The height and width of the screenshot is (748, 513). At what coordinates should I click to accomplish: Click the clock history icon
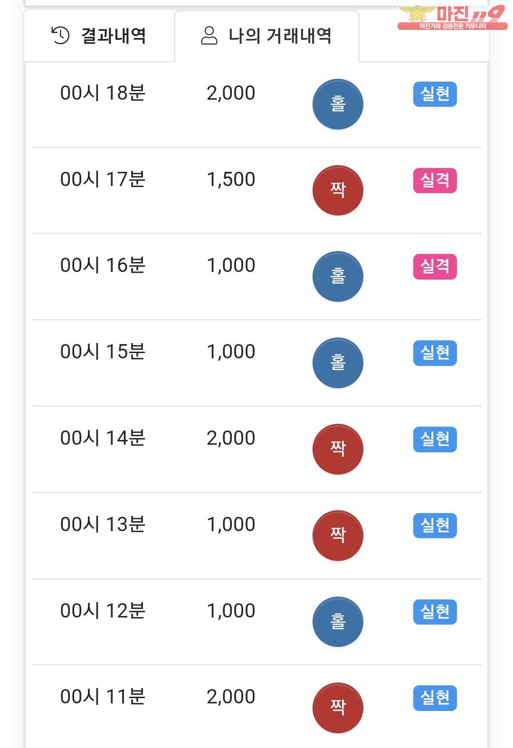[x=60, y=36]
